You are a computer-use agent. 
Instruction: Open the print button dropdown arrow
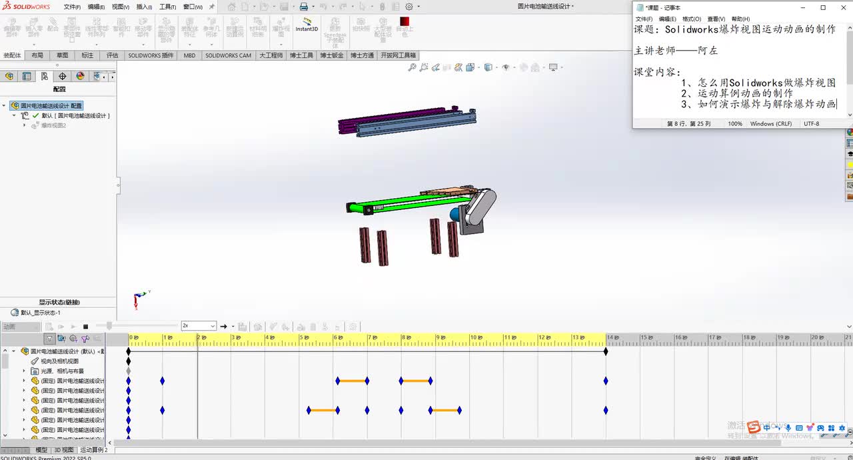[313, 7]
